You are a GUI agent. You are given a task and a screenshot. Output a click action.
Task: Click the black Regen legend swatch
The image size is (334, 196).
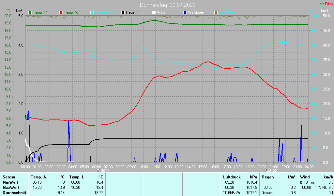point(123,13)
